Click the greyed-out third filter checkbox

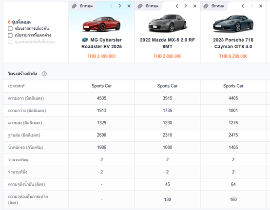(10, 42)
